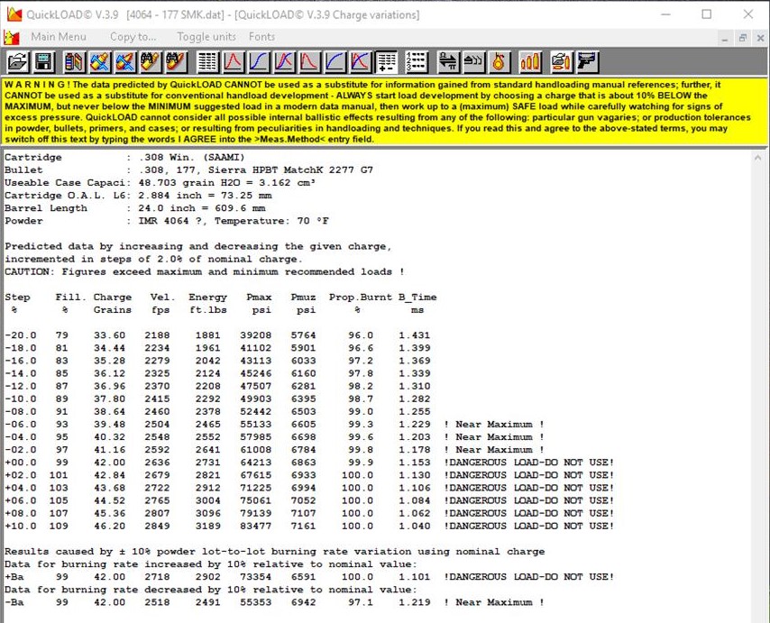Click the folder with cartridge icon
Screen dimensions: 770x623
[x=561, y=62]
